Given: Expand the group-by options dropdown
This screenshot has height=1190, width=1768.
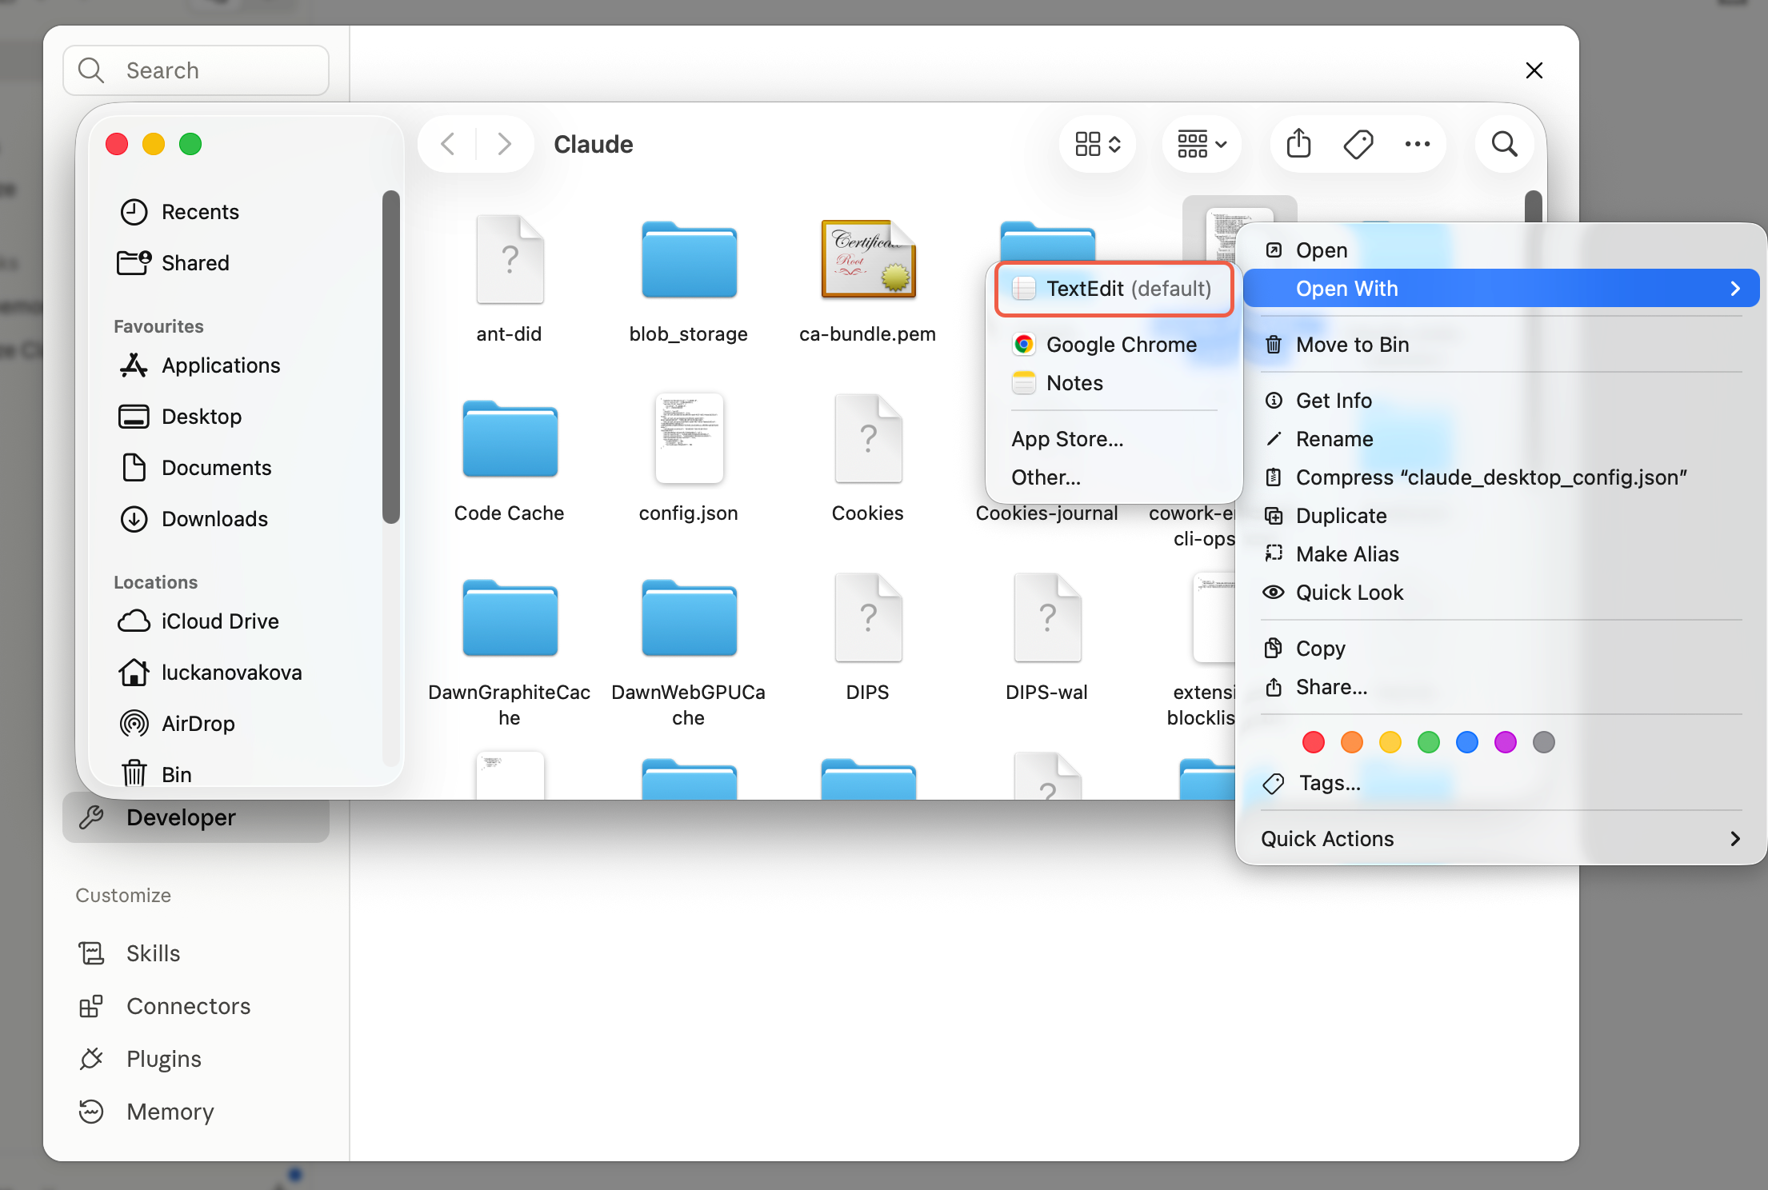Looking at the screenshot, I should (1202, 144).
